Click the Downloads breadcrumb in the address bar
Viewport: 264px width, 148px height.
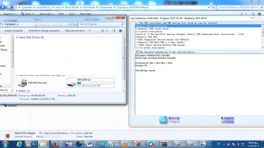[x=89, y=7]
